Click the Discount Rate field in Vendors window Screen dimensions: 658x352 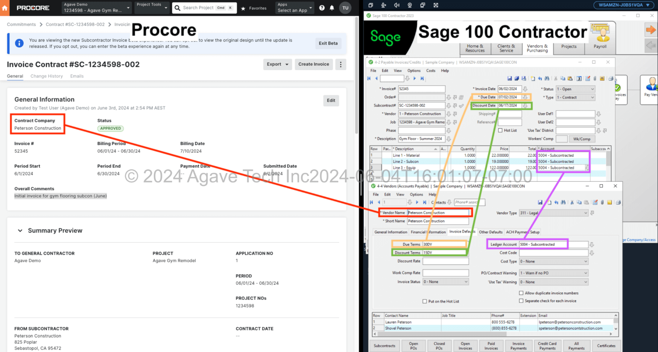point(446,261)
